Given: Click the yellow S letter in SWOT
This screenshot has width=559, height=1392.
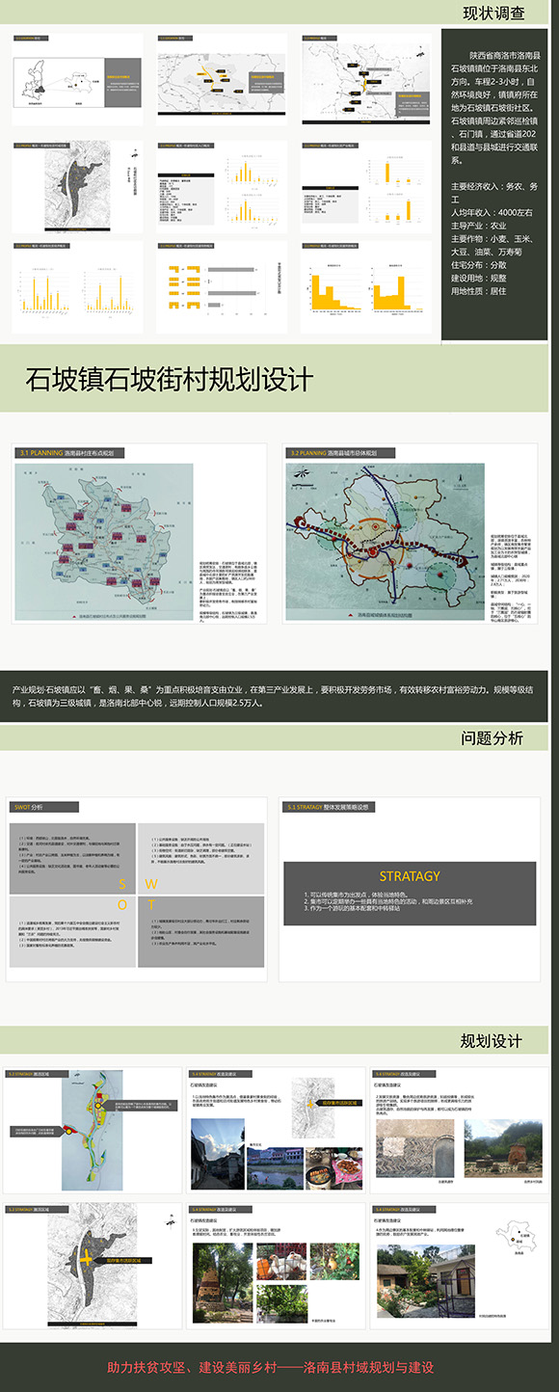Looking at the screenshot, I should click(x=121, y=884).
